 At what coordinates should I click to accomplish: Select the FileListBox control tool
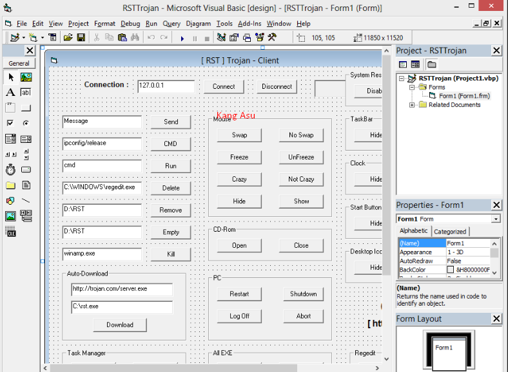[26, 185]
